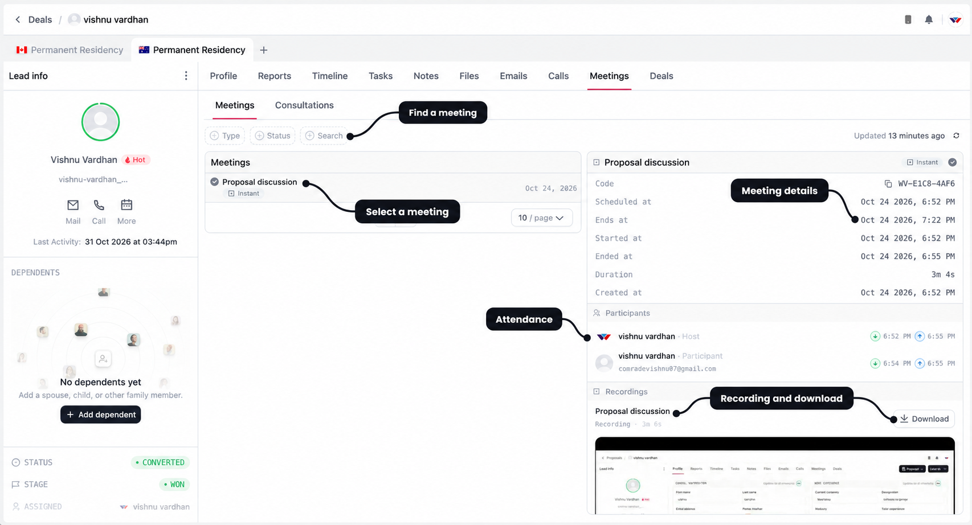Screen dimensions: 972x525
Task: Open the notifications bell
Action: click(929, 19)
